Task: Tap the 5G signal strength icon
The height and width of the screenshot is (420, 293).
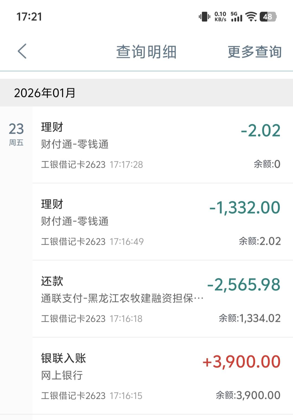Action: (236, 17)
